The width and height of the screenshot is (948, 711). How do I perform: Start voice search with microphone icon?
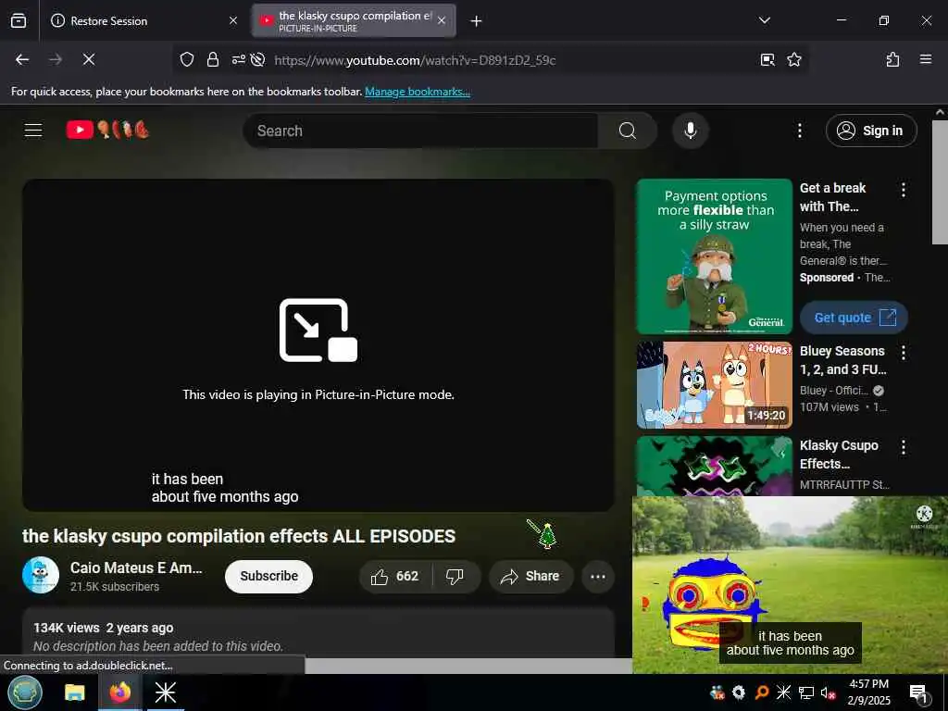click(x=690, y=131)
